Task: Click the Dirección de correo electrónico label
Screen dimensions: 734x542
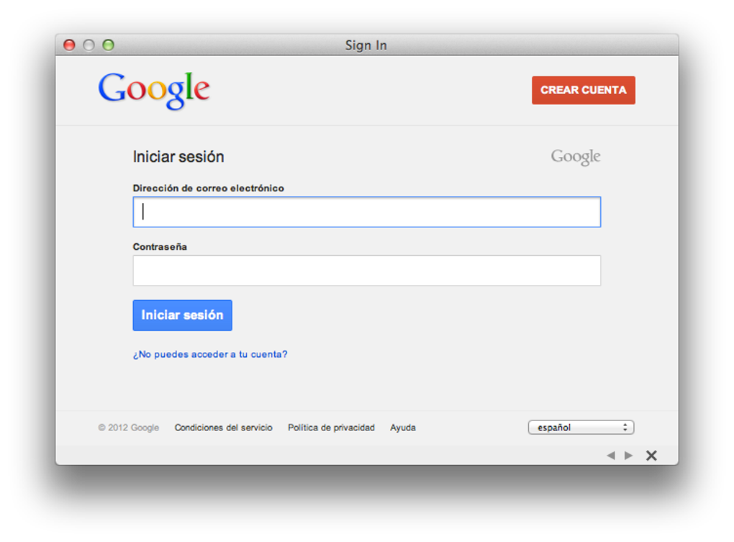Action: point(209,189)
